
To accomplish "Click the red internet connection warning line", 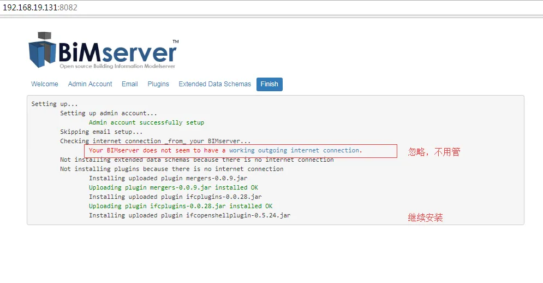I will tap(225, 151).
